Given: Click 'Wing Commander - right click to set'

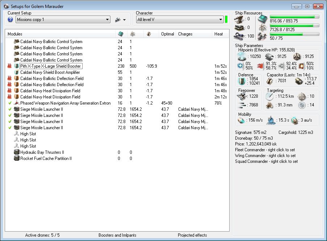Looking at the screenshot, I should point(265,156).
